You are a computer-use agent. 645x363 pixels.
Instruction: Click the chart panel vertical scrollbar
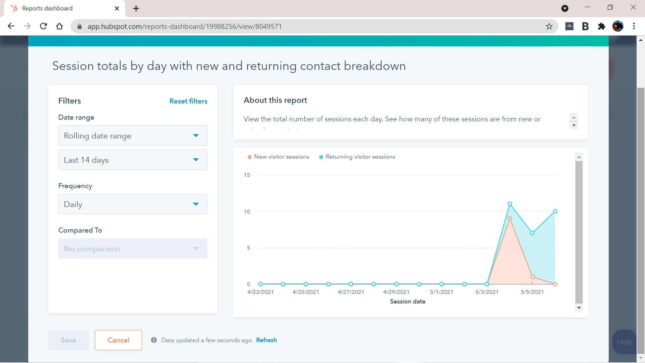pyautogui.click(x=578, y=232)
